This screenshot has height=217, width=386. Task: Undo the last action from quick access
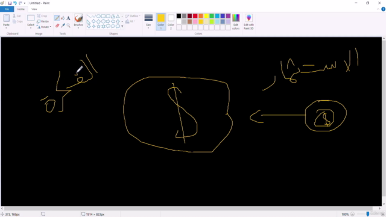[x=14, y=3]
